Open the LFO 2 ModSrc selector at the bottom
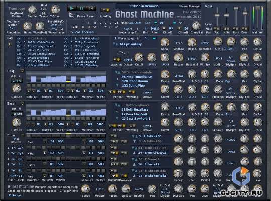271x201 pixels. point(100,189)
